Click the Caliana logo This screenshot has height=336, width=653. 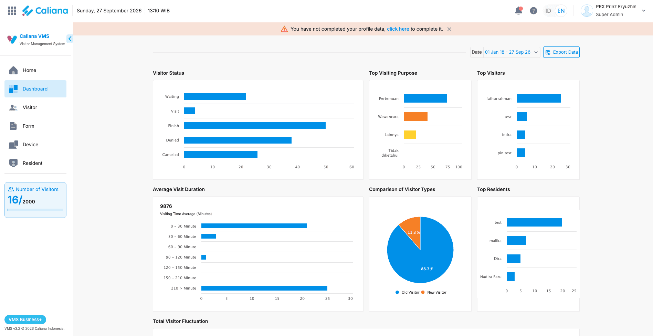45,11
